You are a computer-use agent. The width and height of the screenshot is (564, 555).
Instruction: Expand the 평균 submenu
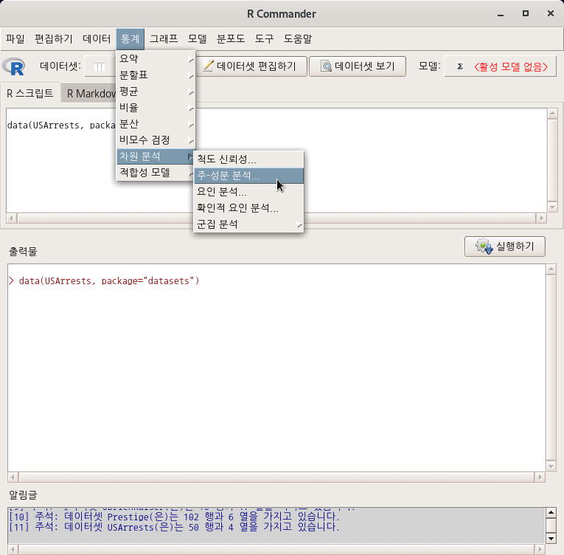(156, 91)
